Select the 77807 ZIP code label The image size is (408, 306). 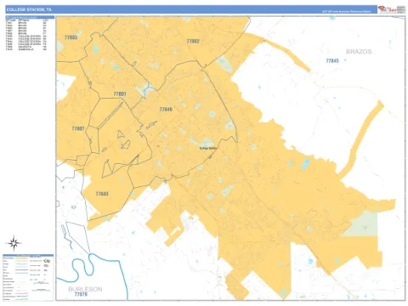(78, 128)
